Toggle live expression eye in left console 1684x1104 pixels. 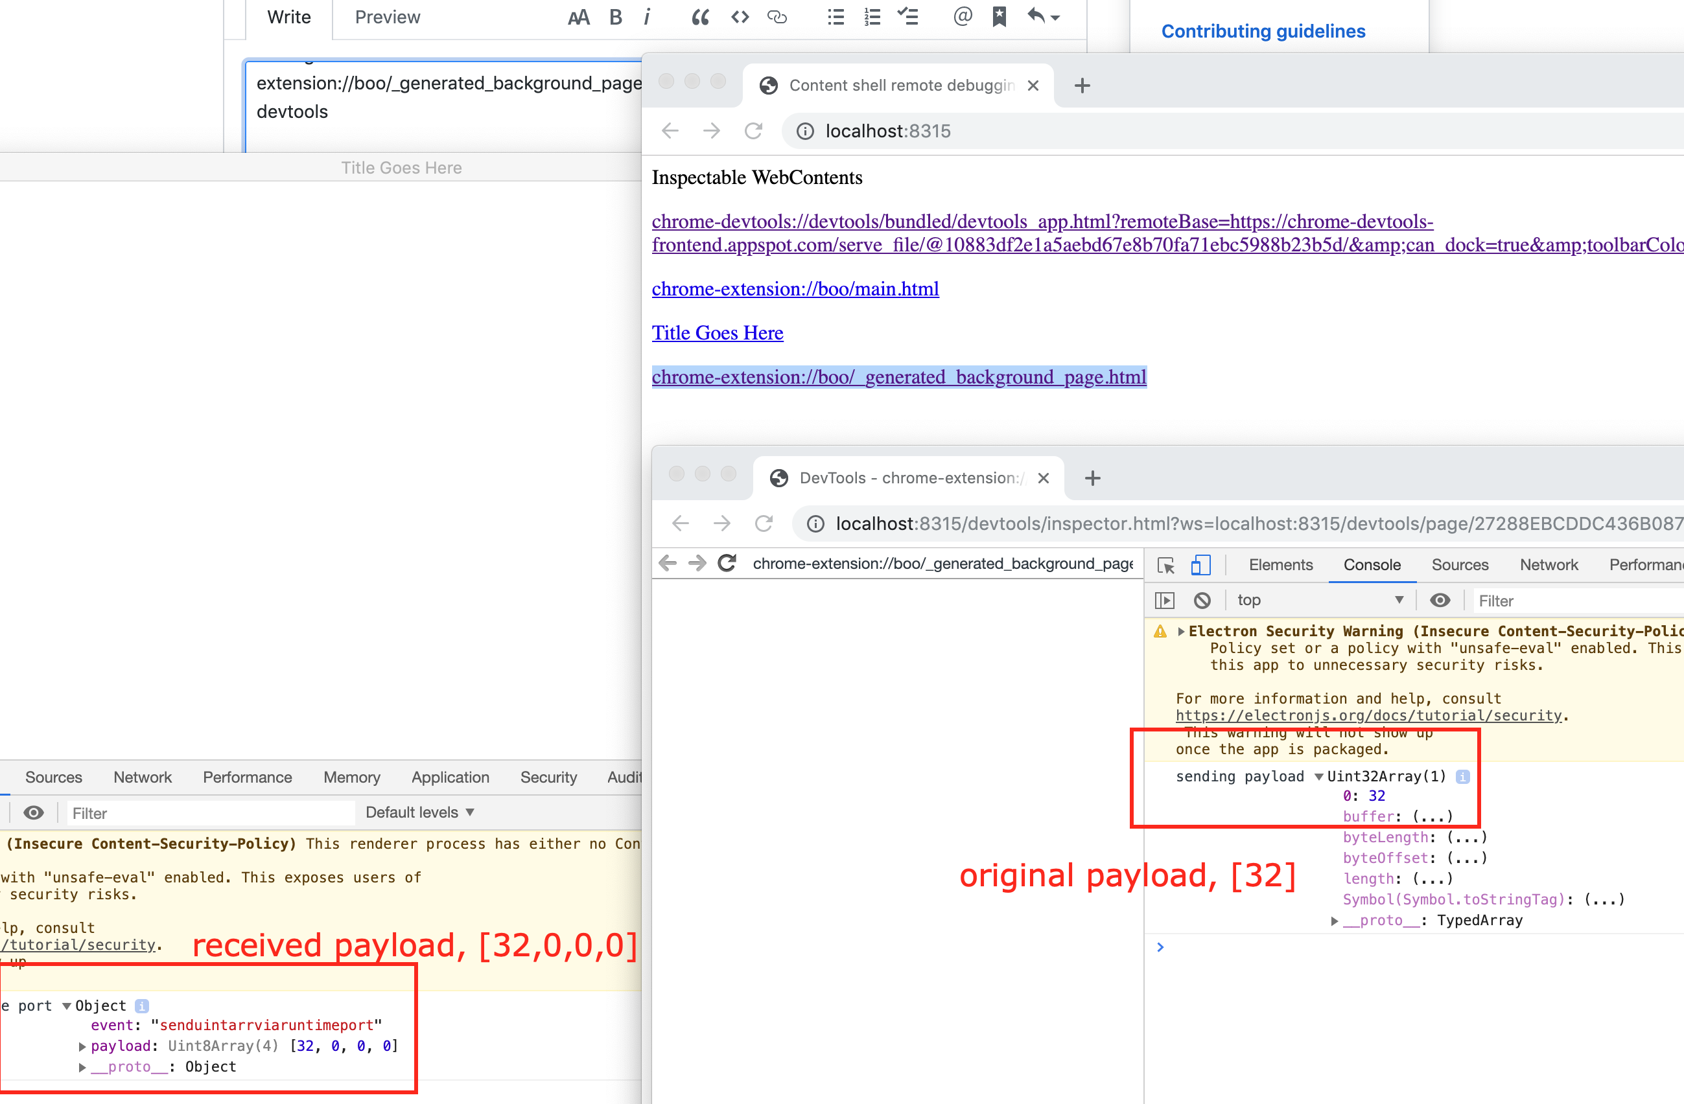33,812
